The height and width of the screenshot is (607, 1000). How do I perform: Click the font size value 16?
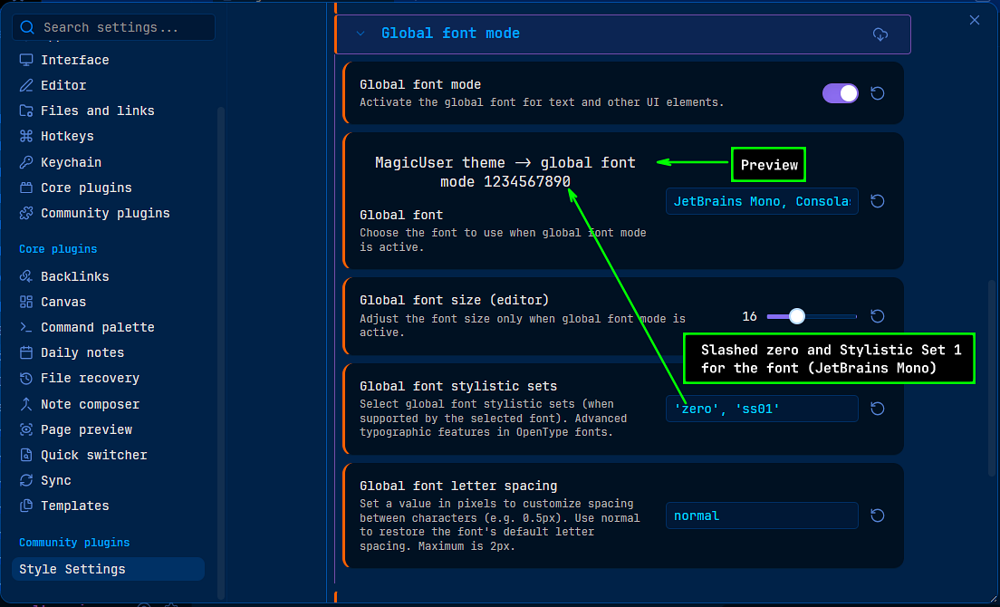749,316
